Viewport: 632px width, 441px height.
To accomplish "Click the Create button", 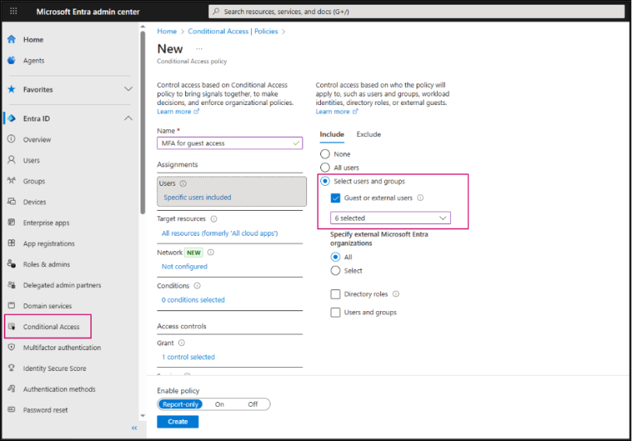I will (178, 422).
